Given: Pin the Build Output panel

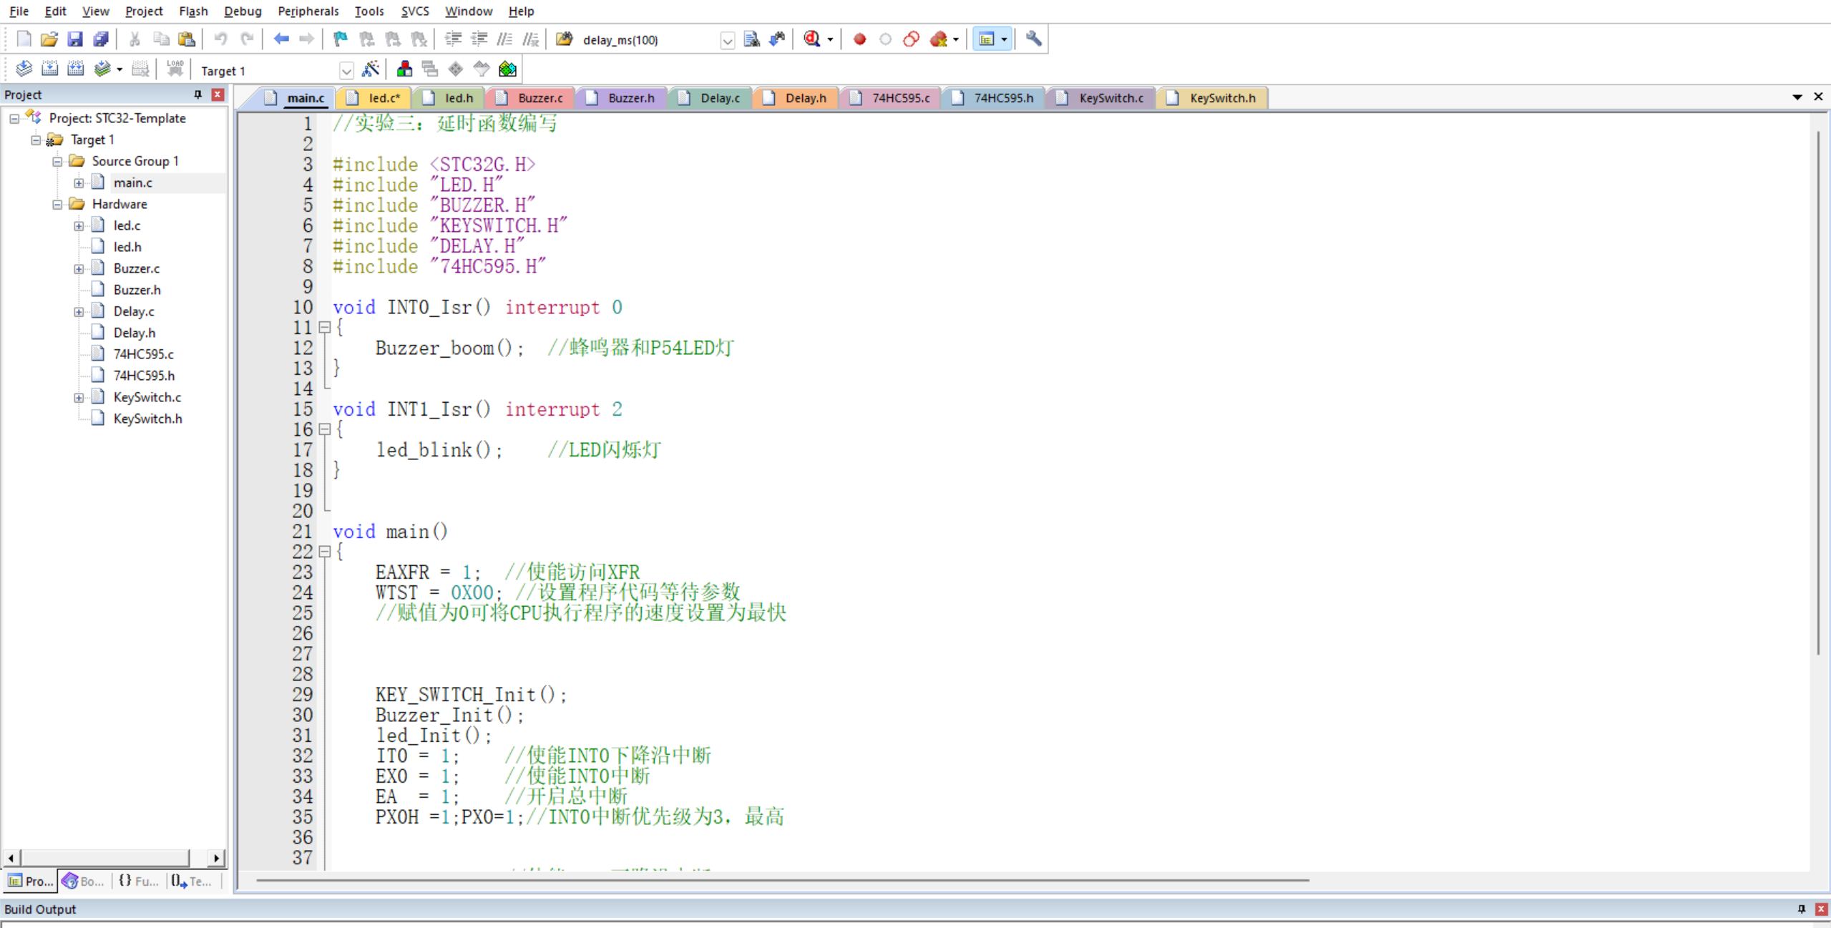Looking at the screenshot, I should point(1802,909).
